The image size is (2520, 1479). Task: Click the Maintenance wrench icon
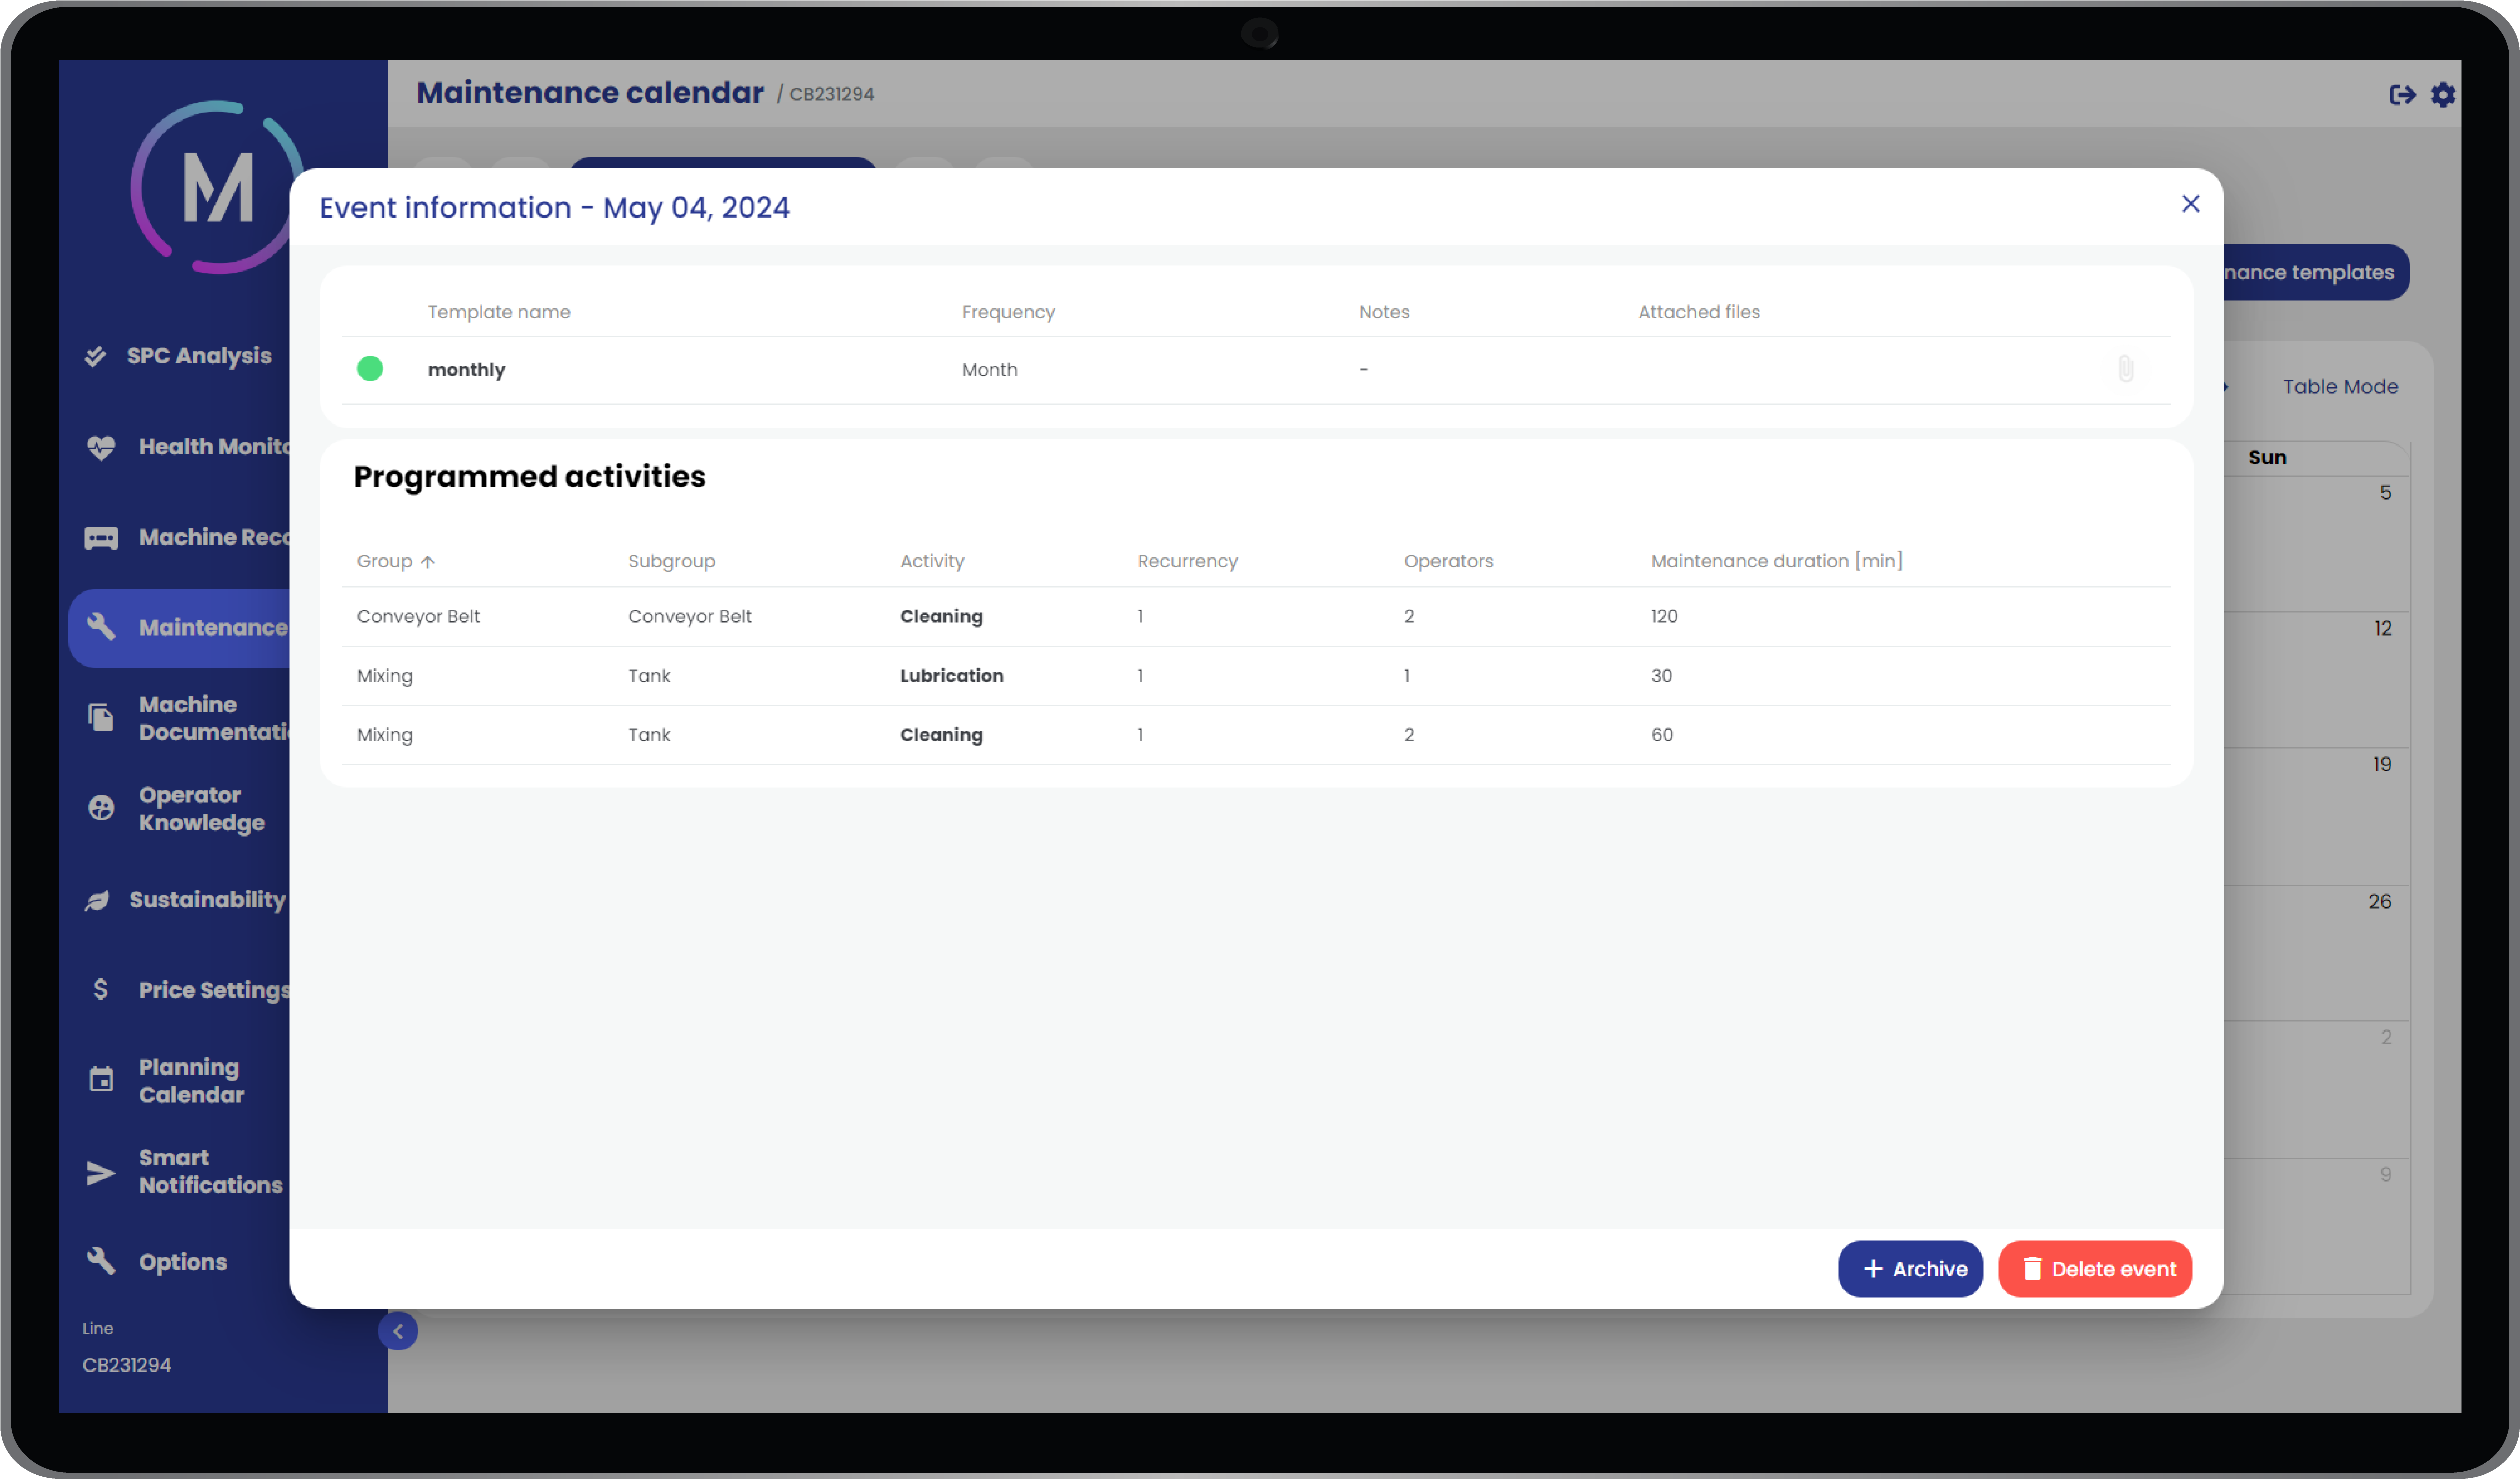[x=101, y=626]
